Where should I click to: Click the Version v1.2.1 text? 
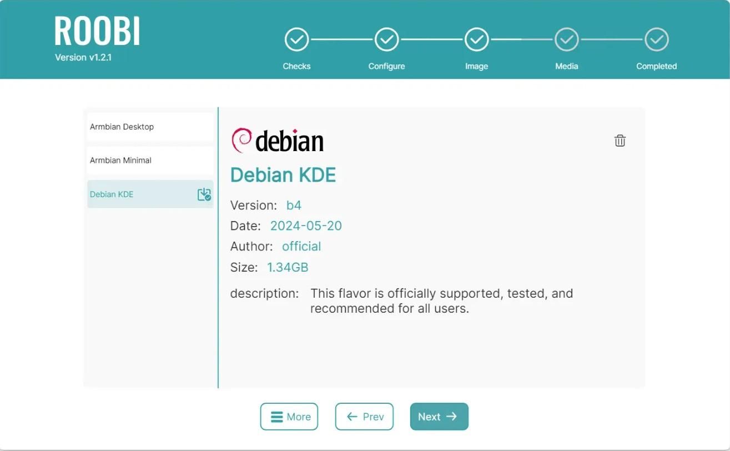(83, 57)
